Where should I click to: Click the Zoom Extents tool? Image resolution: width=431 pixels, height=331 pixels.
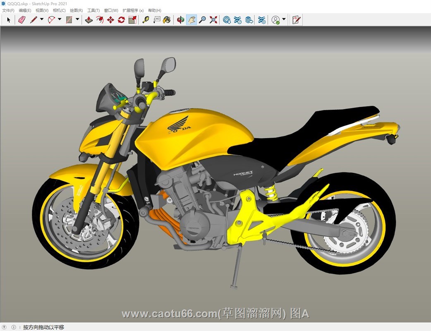(213, 19)
